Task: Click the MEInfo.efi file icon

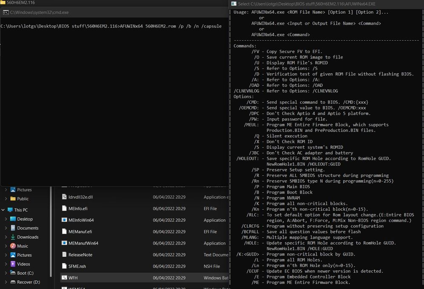Action: [x=64, y=208]
